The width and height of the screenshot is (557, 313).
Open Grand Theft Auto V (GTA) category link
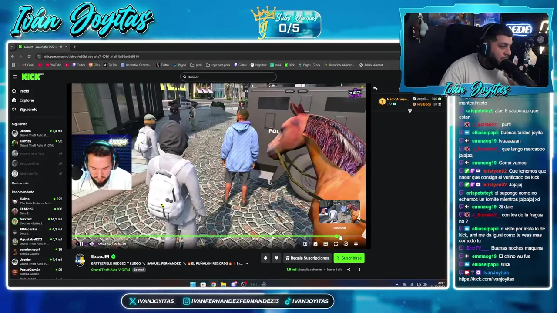point(111,270)
